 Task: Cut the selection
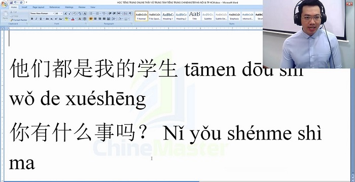click(x=13, y=12)
